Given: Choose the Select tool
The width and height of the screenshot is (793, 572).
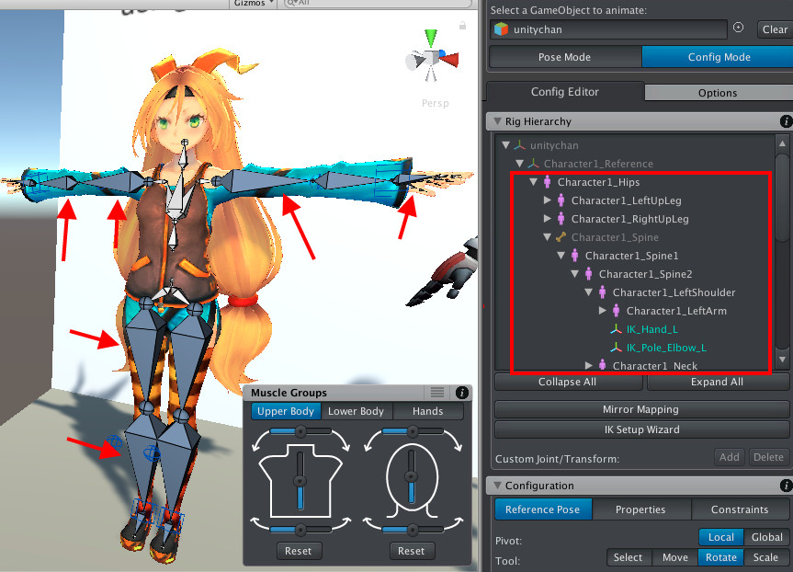Looking at the screenshot, I should 629,557.
